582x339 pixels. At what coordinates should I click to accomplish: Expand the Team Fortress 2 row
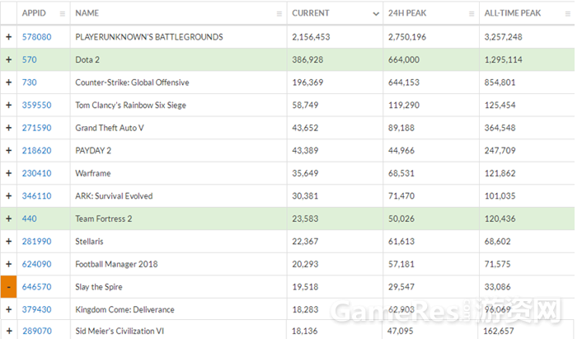[x=8, y=219]
